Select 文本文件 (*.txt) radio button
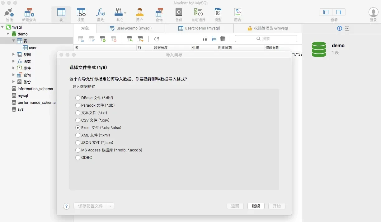The width and height of the screenshot is (381, 222). coord(78,113)
